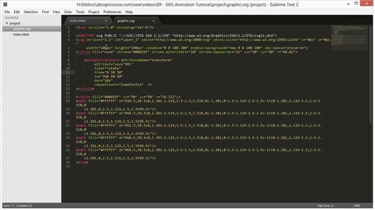Screen dimensions: 375x210
Task: Open the Tab Size: 4 setting in status bar
Action: (x=325, y=205)
